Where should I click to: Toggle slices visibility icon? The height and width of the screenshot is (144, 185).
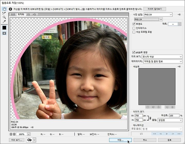coord(4,33)
